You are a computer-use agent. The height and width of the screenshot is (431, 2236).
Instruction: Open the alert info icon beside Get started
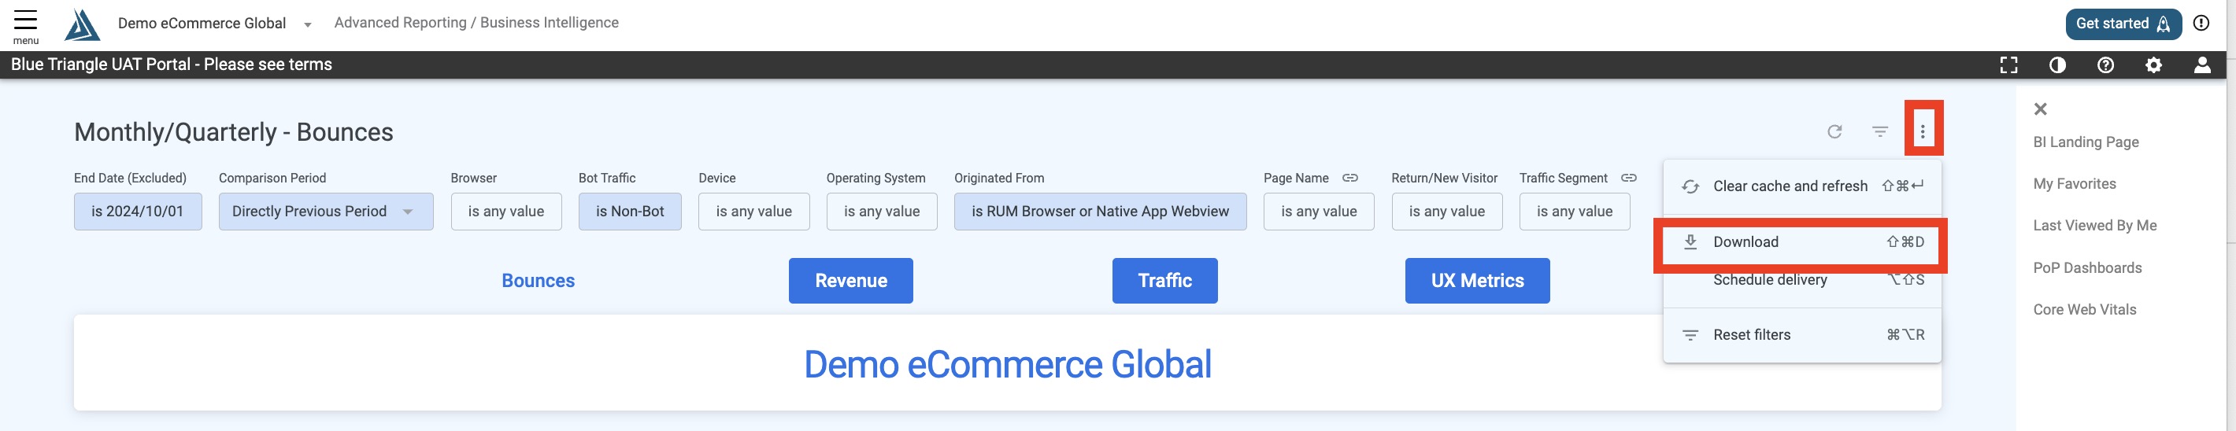point(2201,24)
